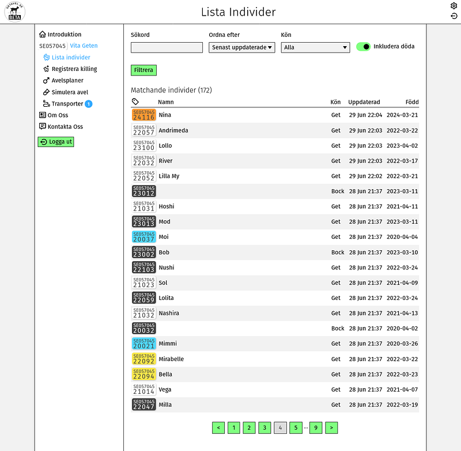The image size is (461, 451).
Task: Open settings via the gear icon
Action: (454, 6)
